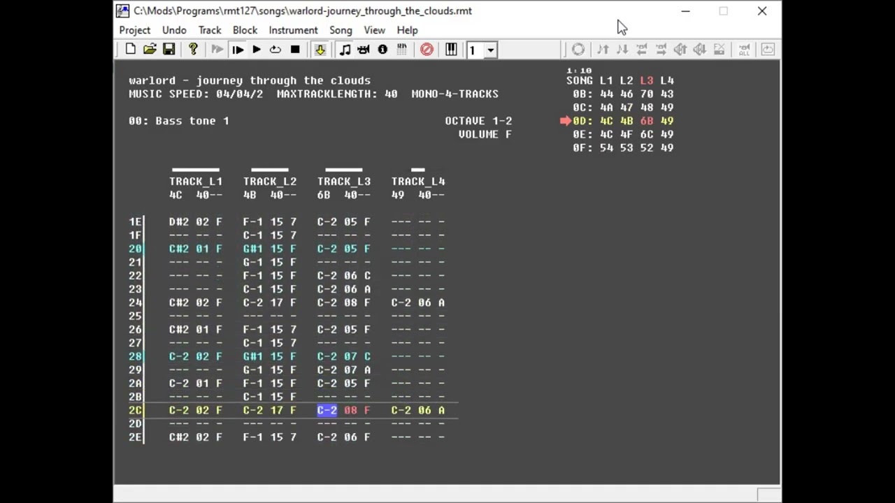This screenshot has height=503, width=895.
Task: Click the note-down transpose icon
Action: pyautogui.click(x=622, y=50)
